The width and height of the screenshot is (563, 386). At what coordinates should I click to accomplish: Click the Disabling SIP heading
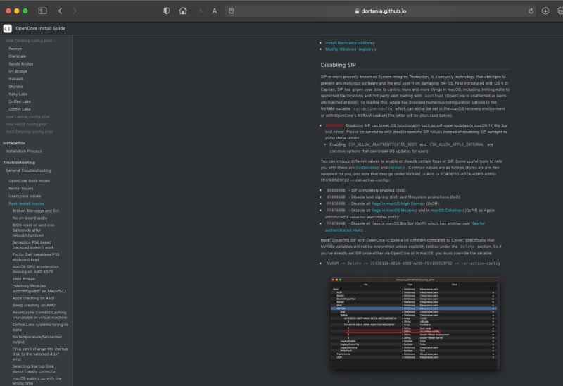pyautogui.click(x=339, y=65)
